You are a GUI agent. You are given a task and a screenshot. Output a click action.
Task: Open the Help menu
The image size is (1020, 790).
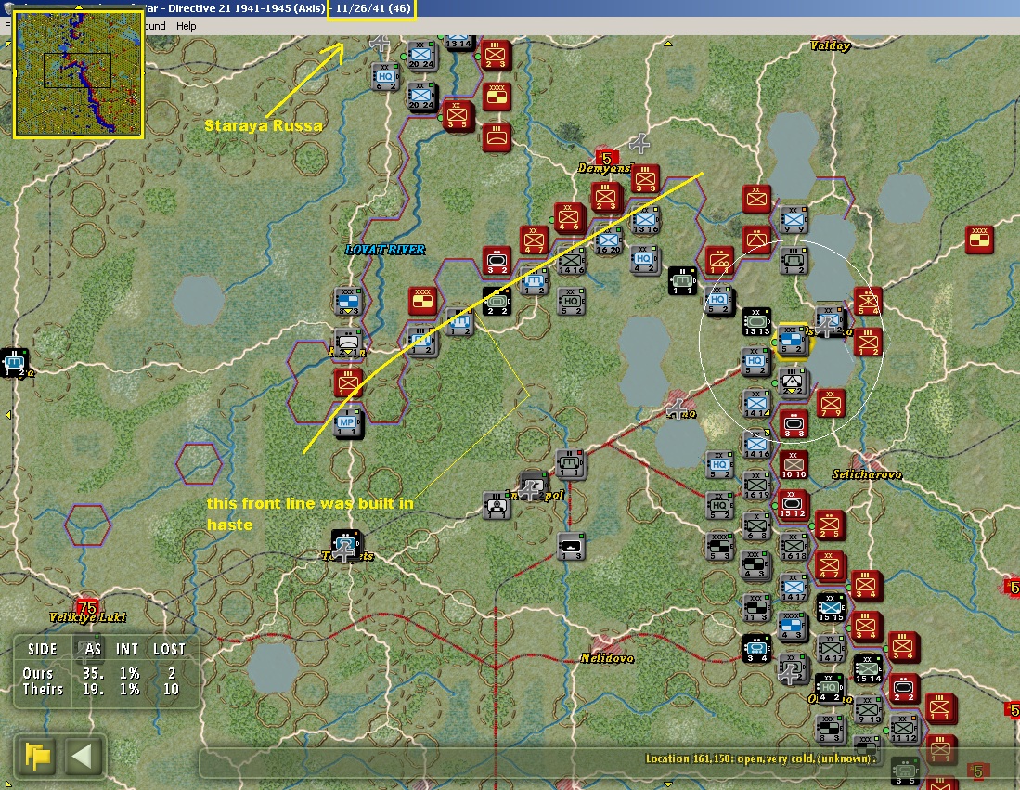click(x=186, y=26)
